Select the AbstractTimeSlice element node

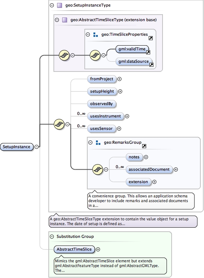coord(74,250)
